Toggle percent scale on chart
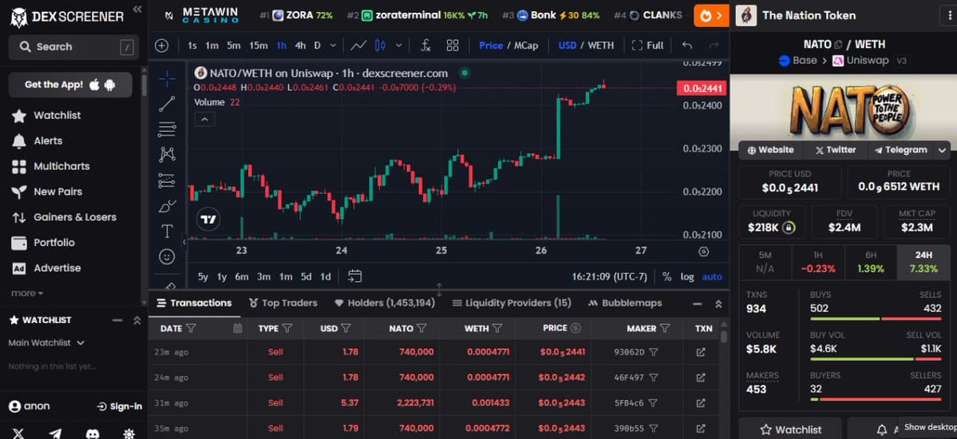Viewport: 957px width, 439px height. pyautogui.click(x=666, y=277)
